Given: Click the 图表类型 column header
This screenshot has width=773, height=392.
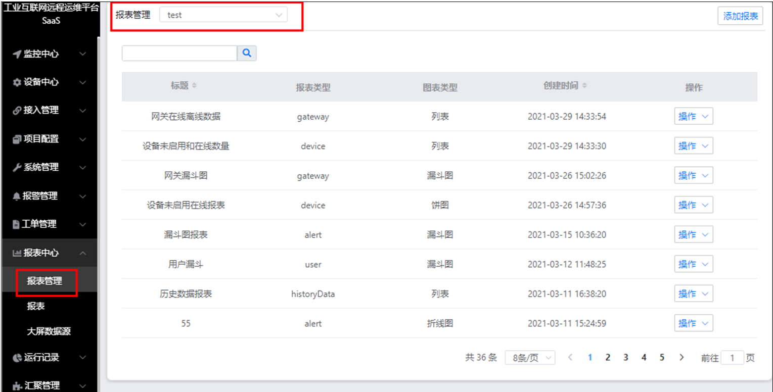Looking at the screenshot, I should pyautogui.click(x=440, y=87).
